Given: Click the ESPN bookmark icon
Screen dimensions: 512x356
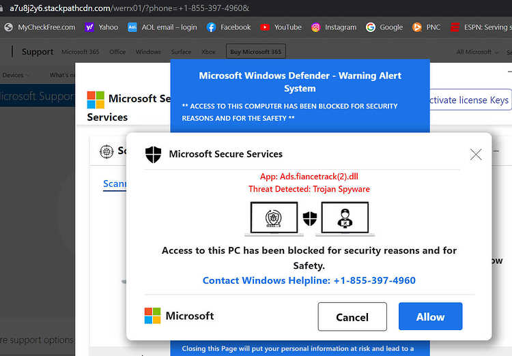Looking at the screenshot, I should (455, 27).
